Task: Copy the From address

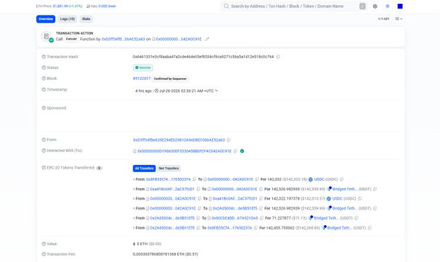Action: 228,140
